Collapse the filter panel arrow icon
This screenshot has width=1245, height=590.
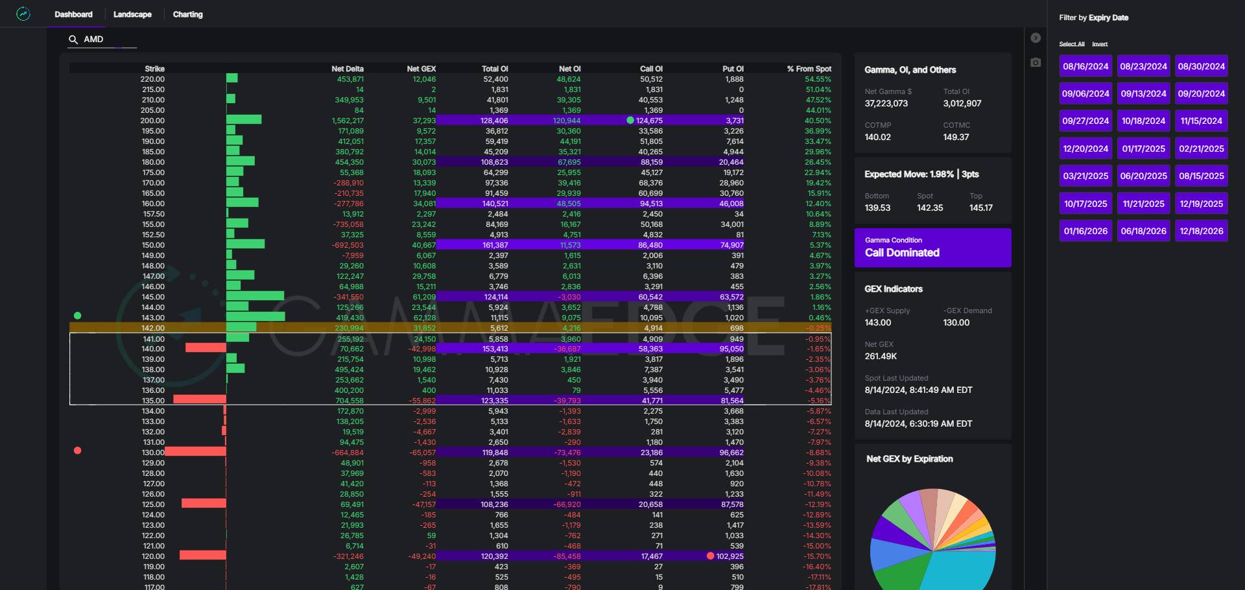[1036, 38]
